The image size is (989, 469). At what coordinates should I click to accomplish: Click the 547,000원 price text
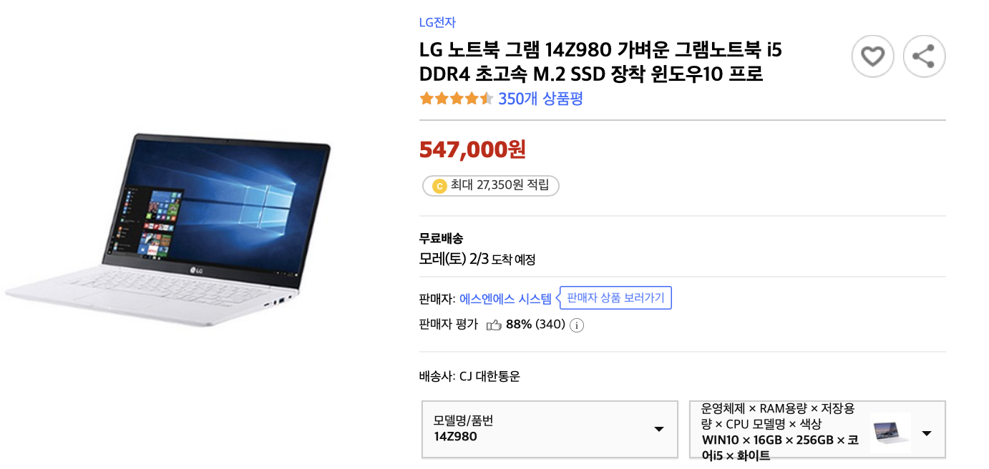[x=472, y=149]
